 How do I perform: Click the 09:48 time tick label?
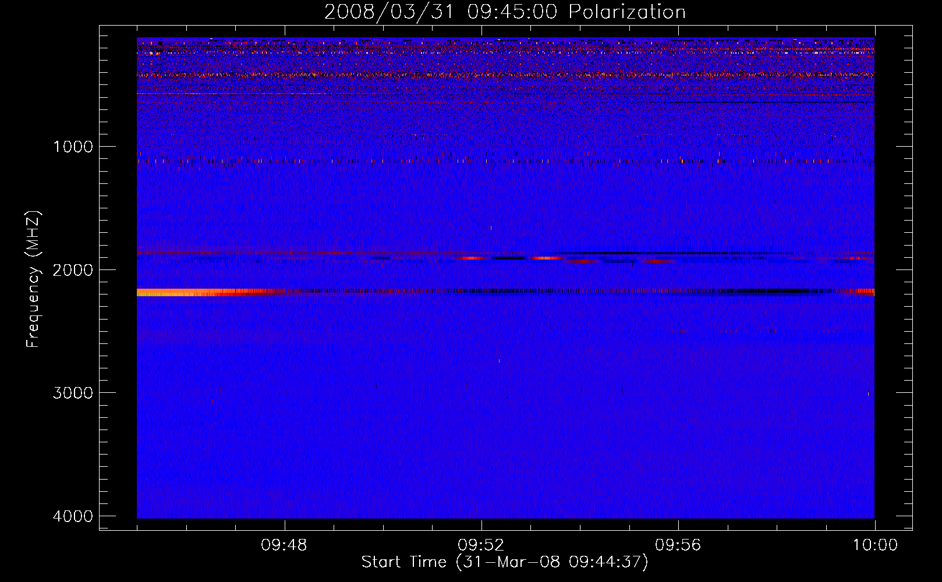pos(284,545)
